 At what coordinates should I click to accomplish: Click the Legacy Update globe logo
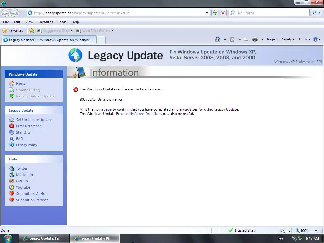[75, 55]
